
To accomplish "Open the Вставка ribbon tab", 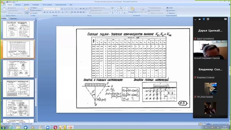I will pyautogui.click(x=18, y=5).
